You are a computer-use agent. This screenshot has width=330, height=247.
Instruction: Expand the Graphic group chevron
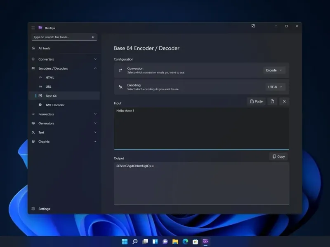(95, 141)
